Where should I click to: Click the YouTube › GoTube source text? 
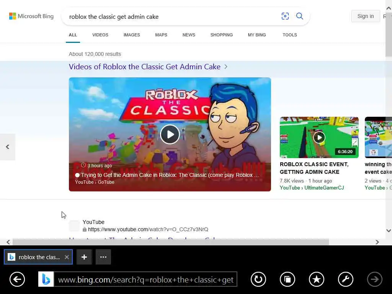tap(95, 182)
